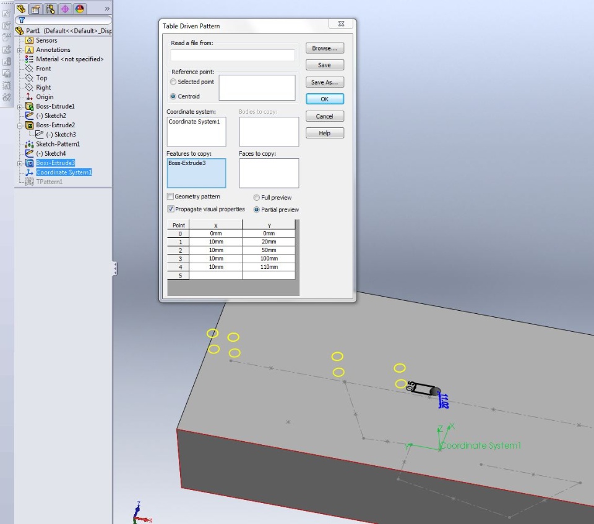Click the filter funnel icon in the tree

[22, 20]
